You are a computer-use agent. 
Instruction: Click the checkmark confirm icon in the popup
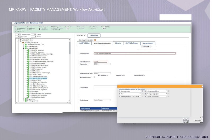[x=184, y=122]
